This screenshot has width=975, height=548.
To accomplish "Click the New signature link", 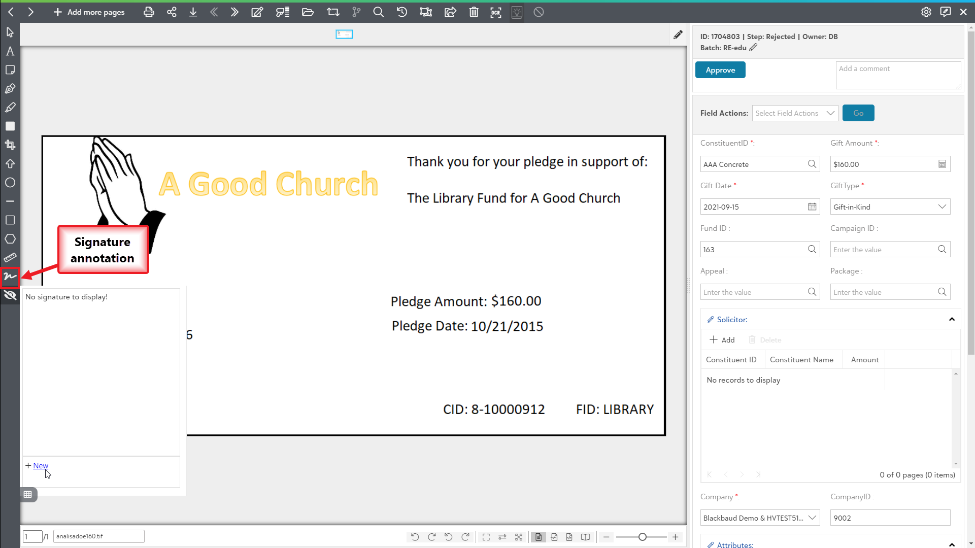I will click(41, 466).
